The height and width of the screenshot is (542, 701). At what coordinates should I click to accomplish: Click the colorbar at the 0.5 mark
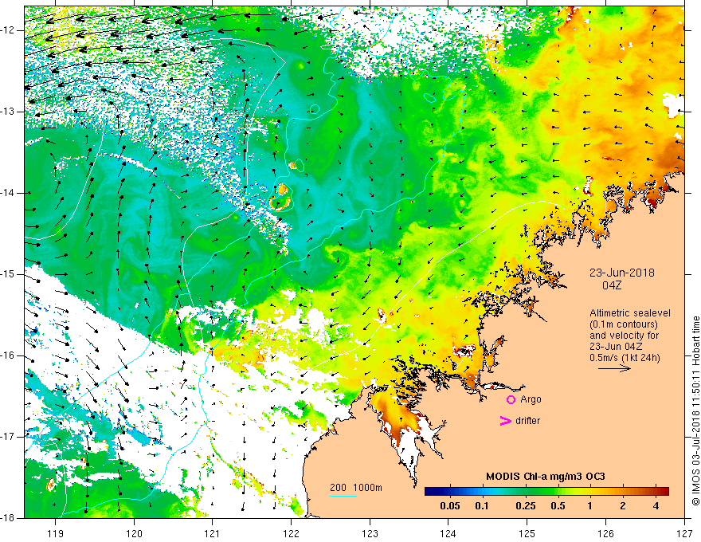pos(558,492)
